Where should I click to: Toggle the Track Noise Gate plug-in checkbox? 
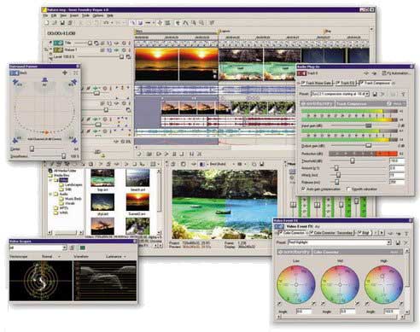[x=303, y=83]
